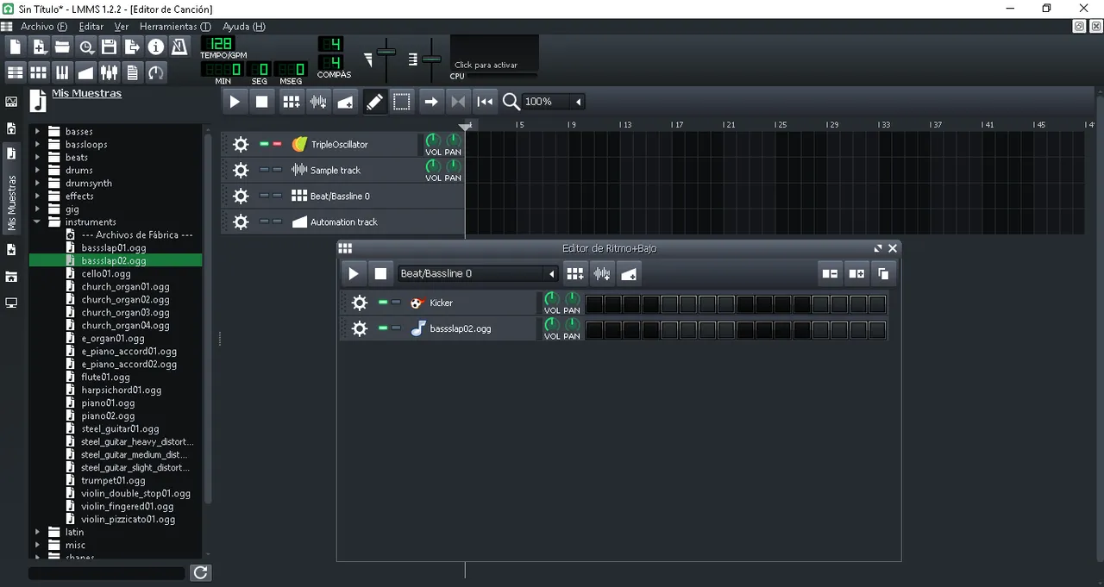Toggle mute on Sample track
This screenshot has height=587, width=1104.
pyautogui.click(x=264, y=171)
